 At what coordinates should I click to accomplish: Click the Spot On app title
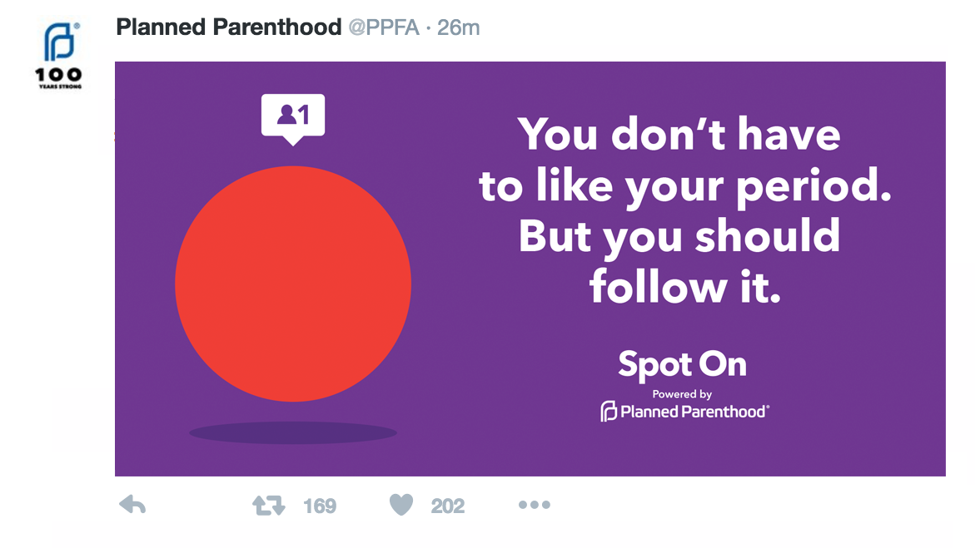click(x=682, y=365)
